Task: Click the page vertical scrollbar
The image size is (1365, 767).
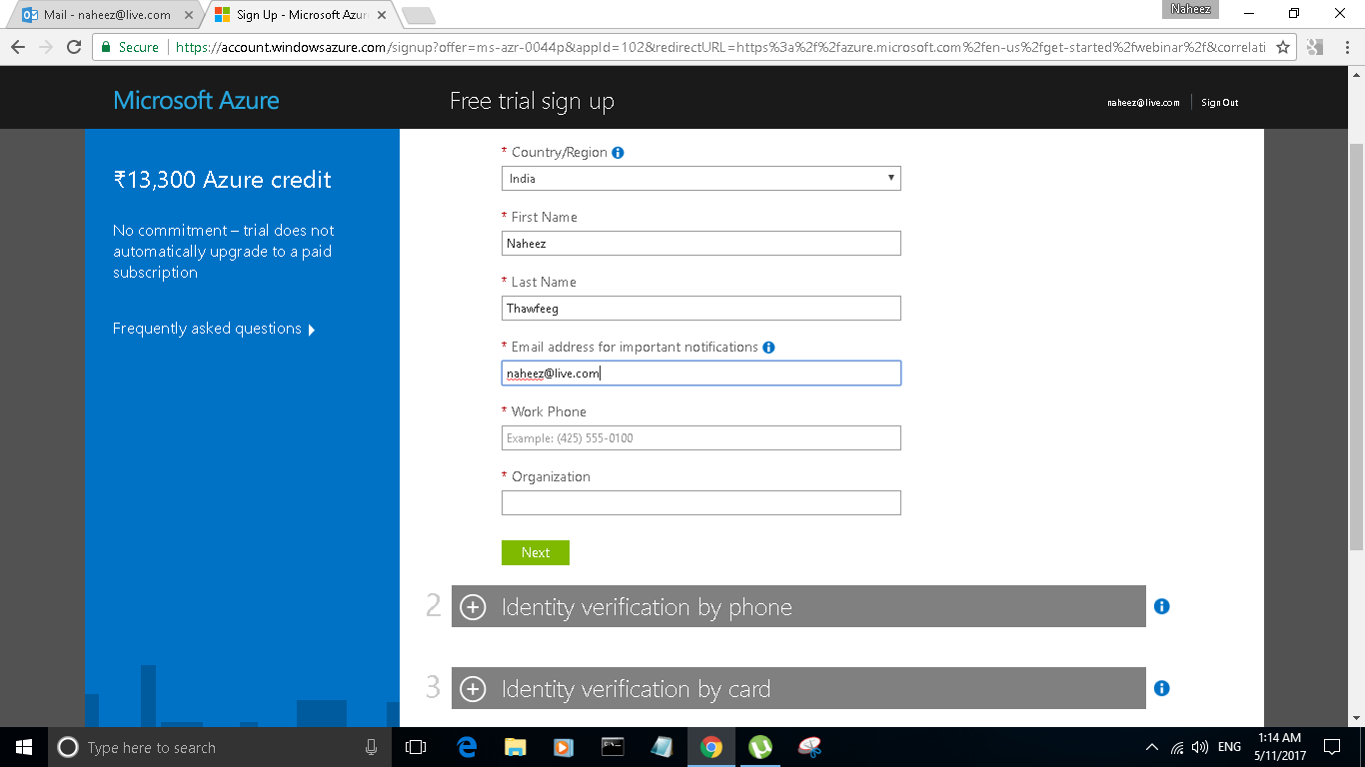Action: click(1356, 348)
